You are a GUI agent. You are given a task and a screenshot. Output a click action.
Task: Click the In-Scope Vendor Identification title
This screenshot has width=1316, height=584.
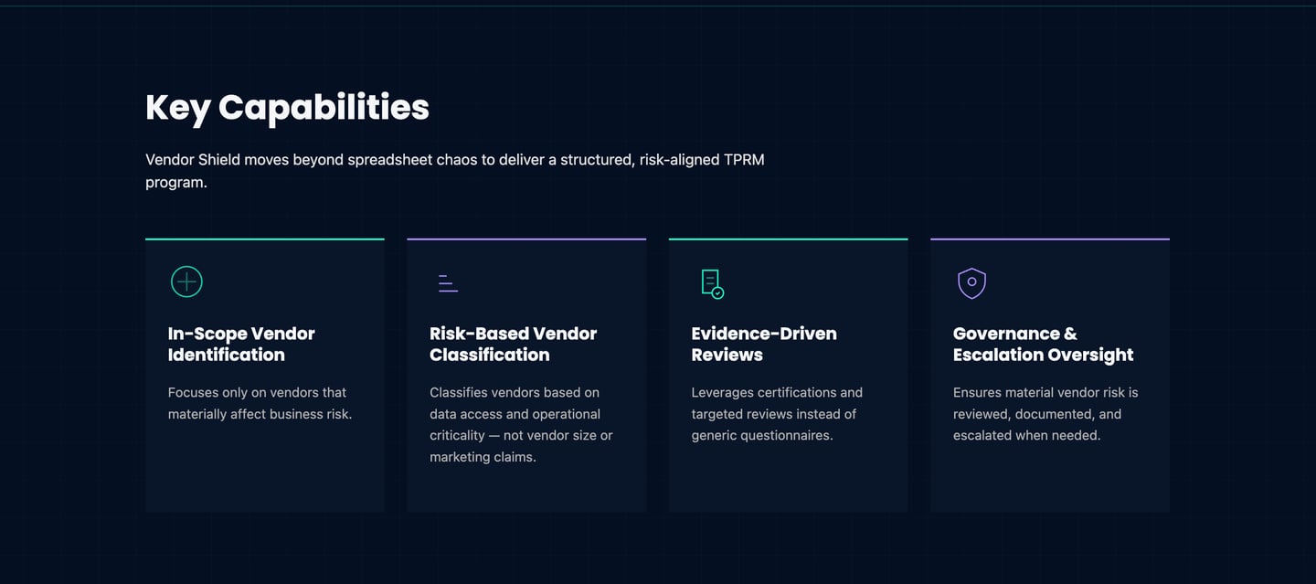click(x=241, y=344)
